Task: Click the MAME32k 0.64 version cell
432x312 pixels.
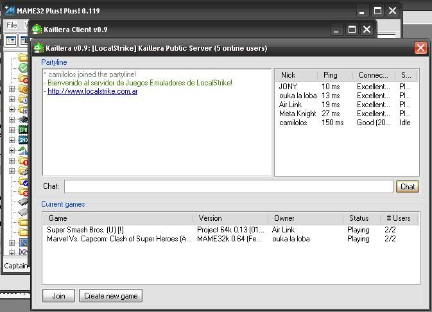Action: (230, 239)
